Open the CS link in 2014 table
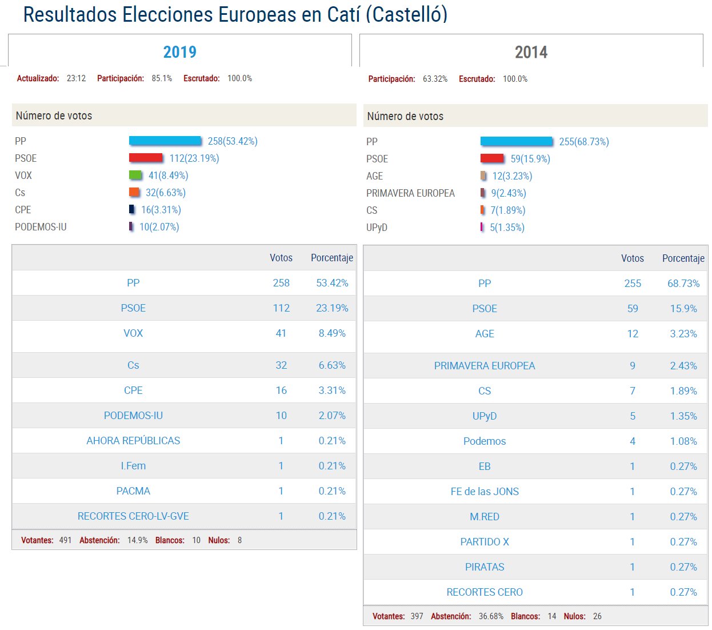The width and height of the screenshot is (712, 630). pos(485,391)
